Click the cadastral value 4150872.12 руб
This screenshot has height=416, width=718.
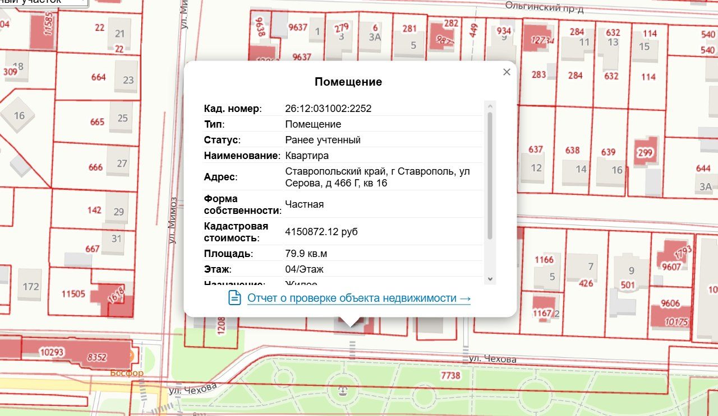[x=321, y=232]
